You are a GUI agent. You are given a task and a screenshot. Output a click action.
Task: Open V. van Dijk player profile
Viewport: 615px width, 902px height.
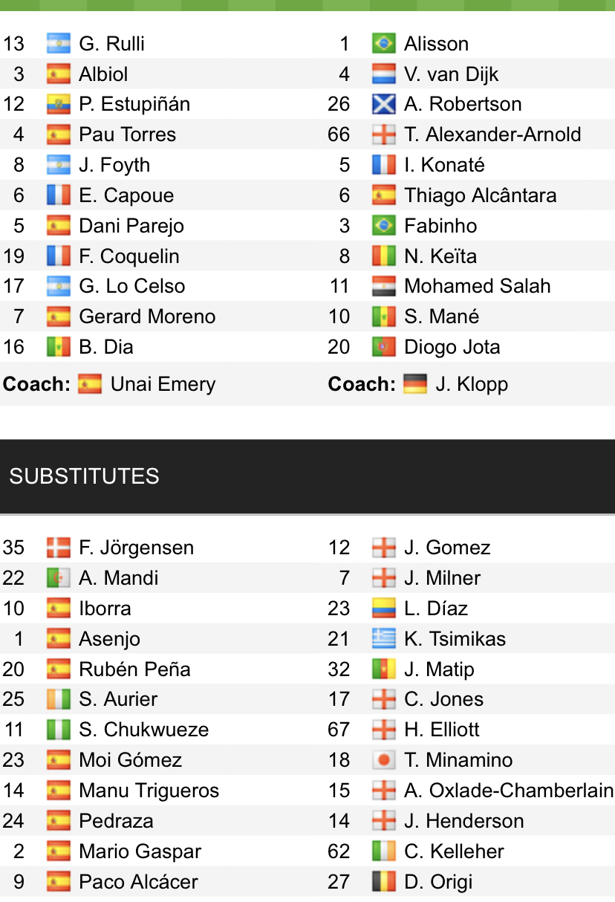point(451,74)
